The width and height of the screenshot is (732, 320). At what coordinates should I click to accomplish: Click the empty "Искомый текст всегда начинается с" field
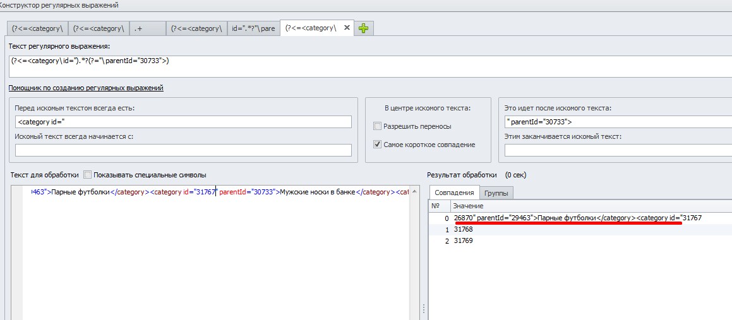[183, 150]
